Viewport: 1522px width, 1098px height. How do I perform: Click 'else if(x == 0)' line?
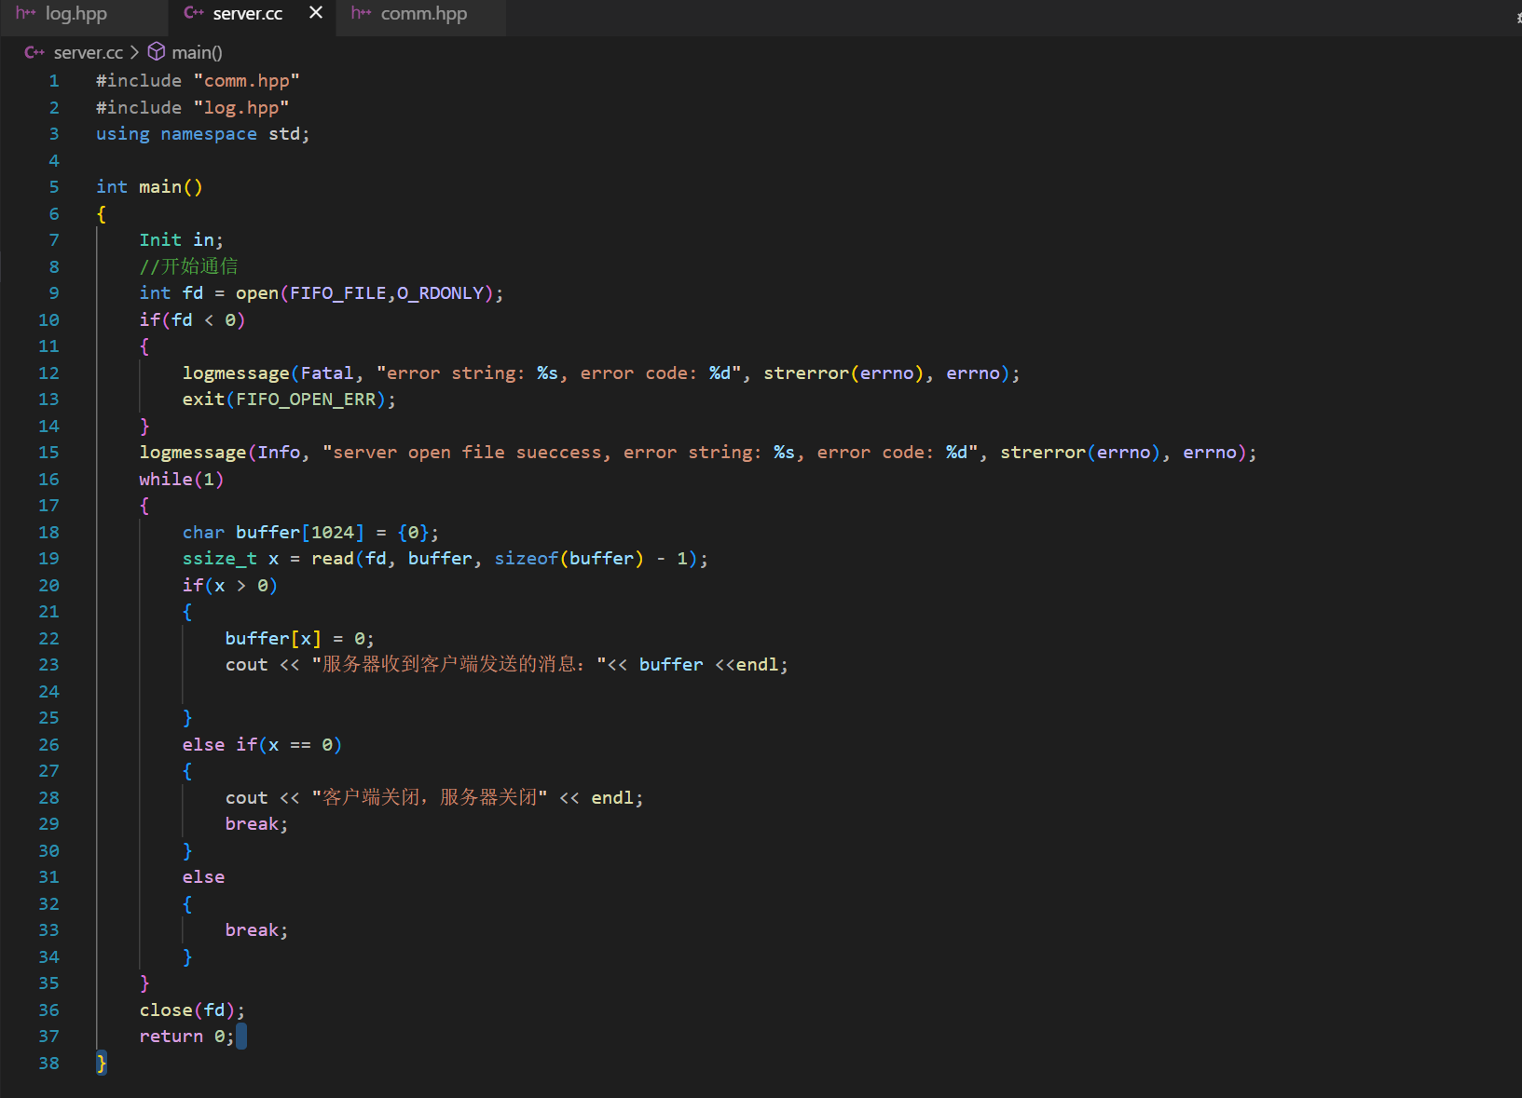(x=263, y=745)
